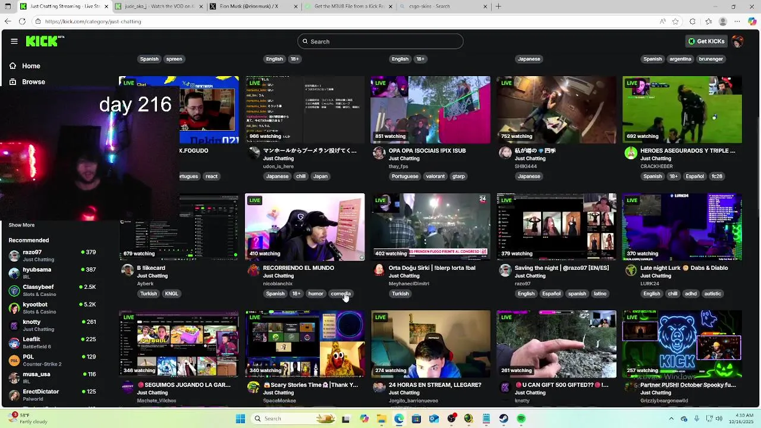
Task: Reload the current page
Action: (22, 21)
